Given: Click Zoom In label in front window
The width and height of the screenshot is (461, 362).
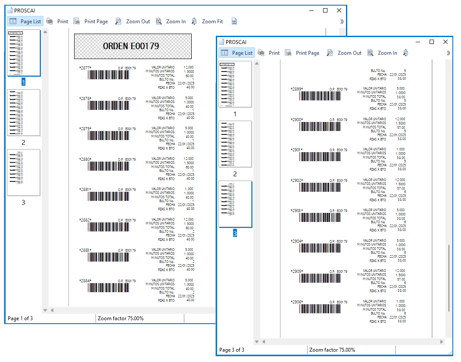Looking at the screenshot, I should [x=387, y=53].
